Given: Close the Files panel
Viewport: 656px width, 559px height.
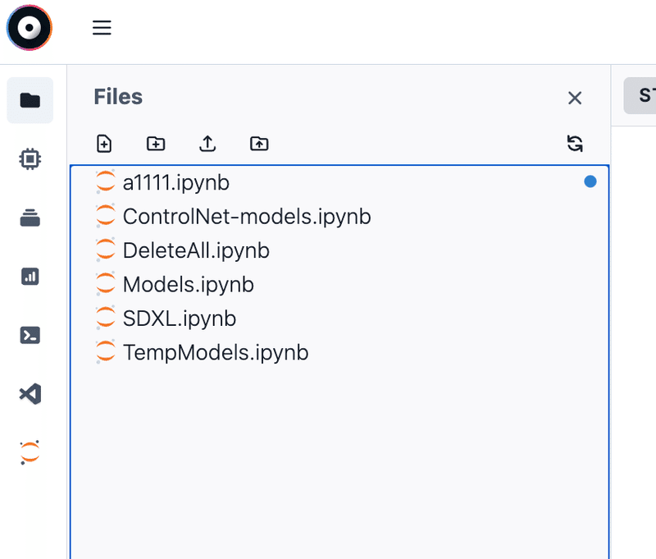Looking at the screenshot, I should 575,99.
